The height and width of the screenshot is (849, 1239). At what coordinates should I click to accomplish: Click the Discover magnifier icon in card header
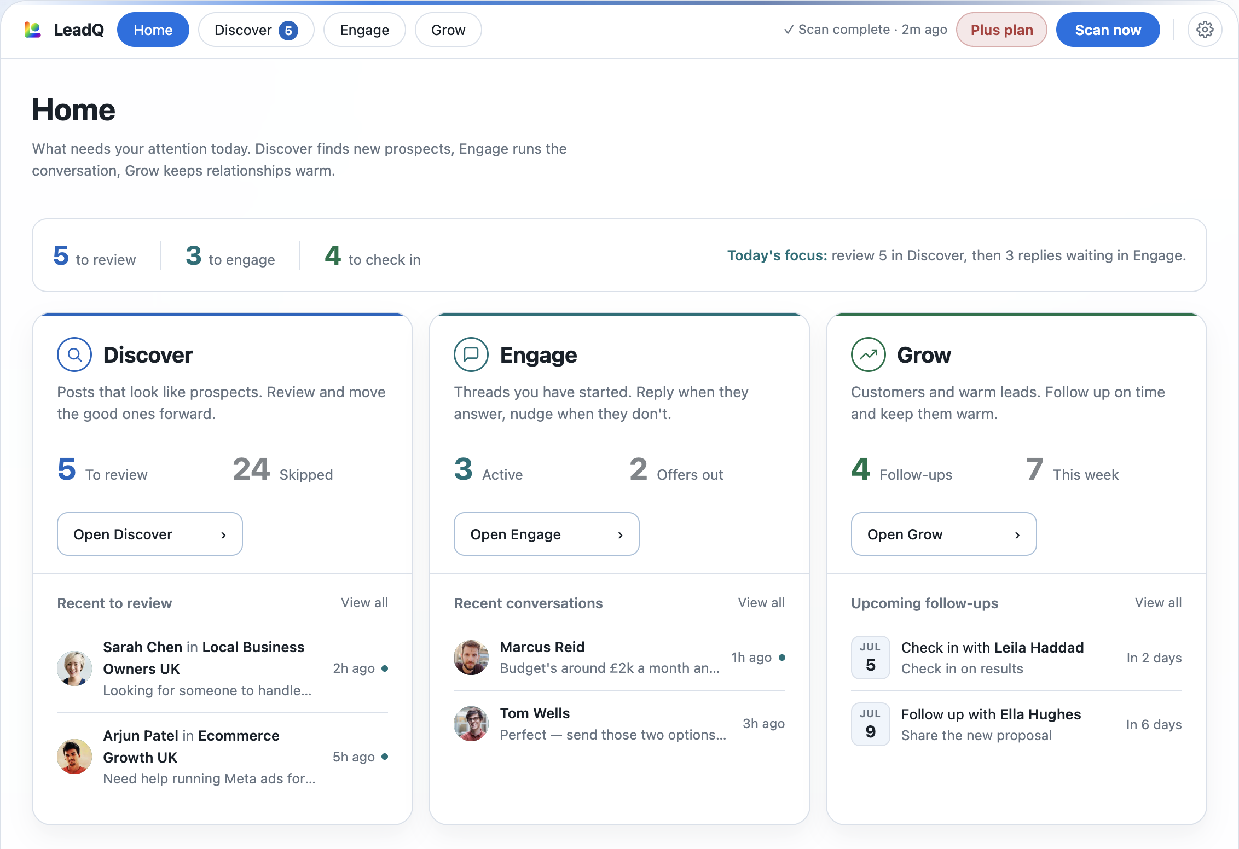[74, 354]
